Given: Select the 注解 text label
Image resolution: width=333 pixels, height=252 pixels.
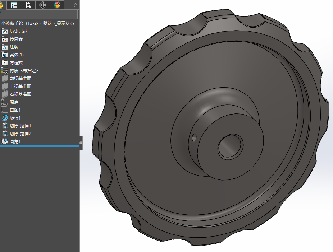Looking at the screenshot, I should coord(14,47).
